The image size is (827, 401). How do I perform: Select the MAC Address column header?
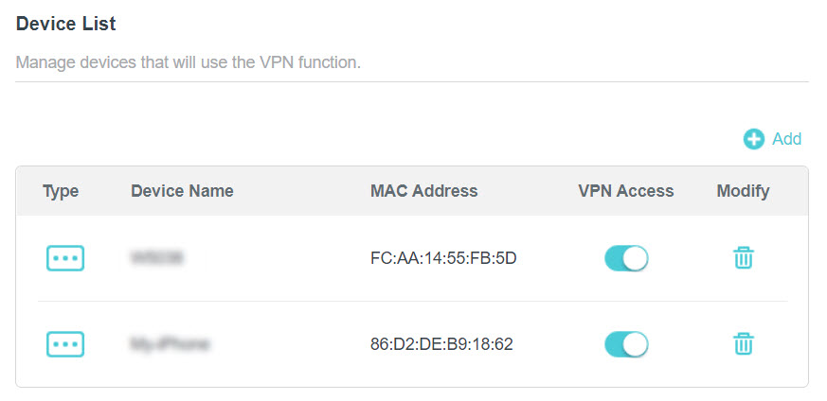(x=423, y=191)
